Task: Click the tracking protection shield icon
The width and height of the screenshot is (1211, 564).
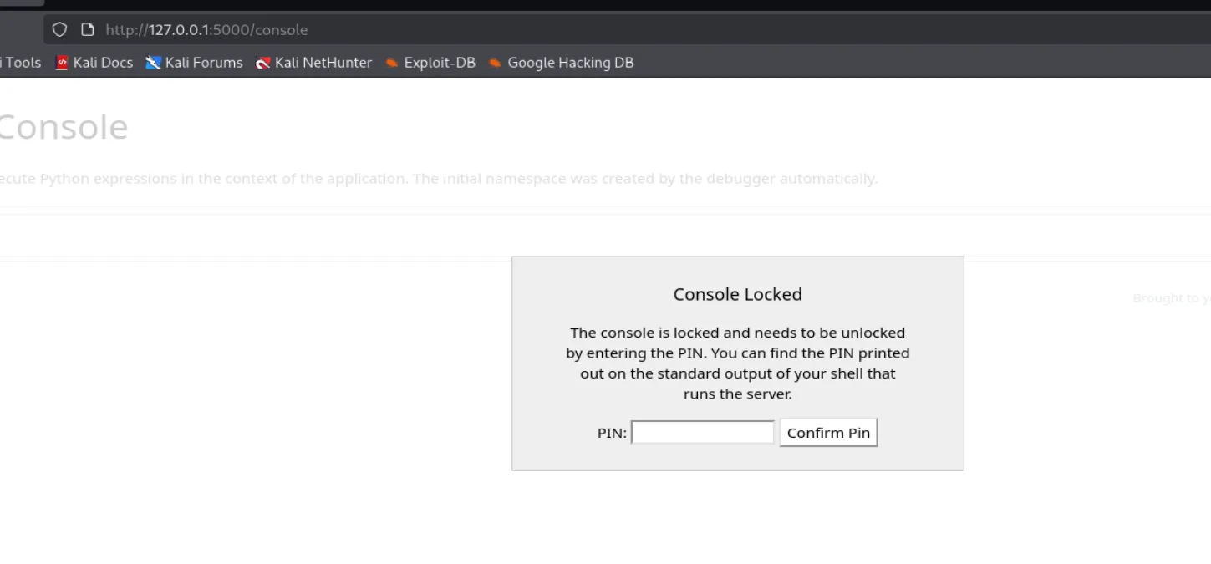Action: pyautogui.click(x=59, y=30)
